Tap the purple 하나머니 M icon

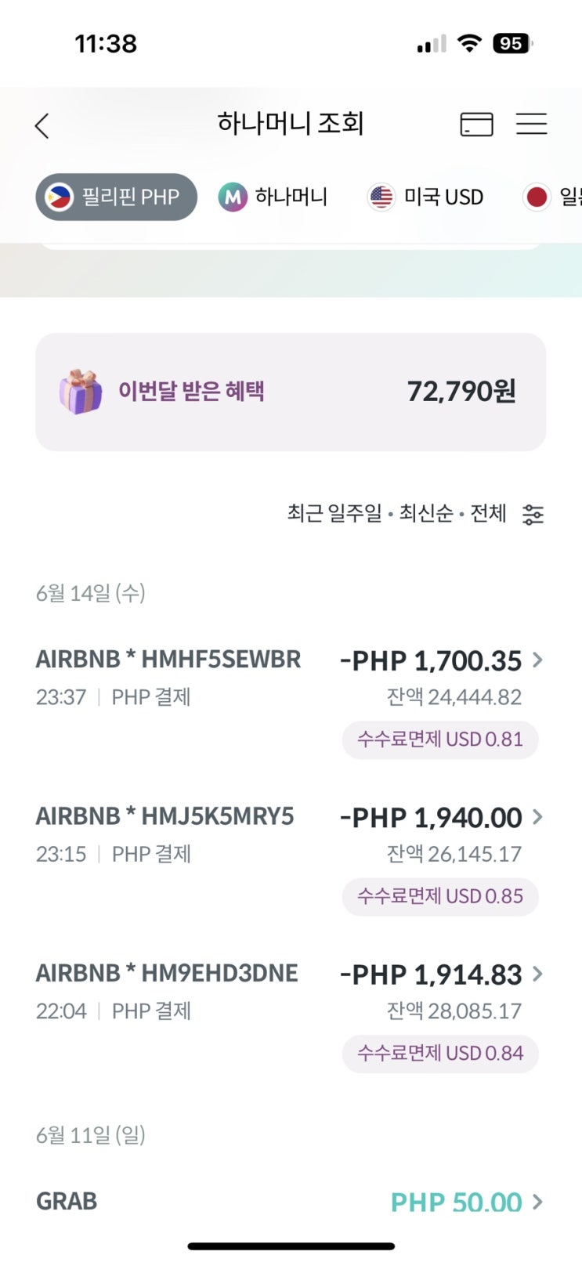233,197
